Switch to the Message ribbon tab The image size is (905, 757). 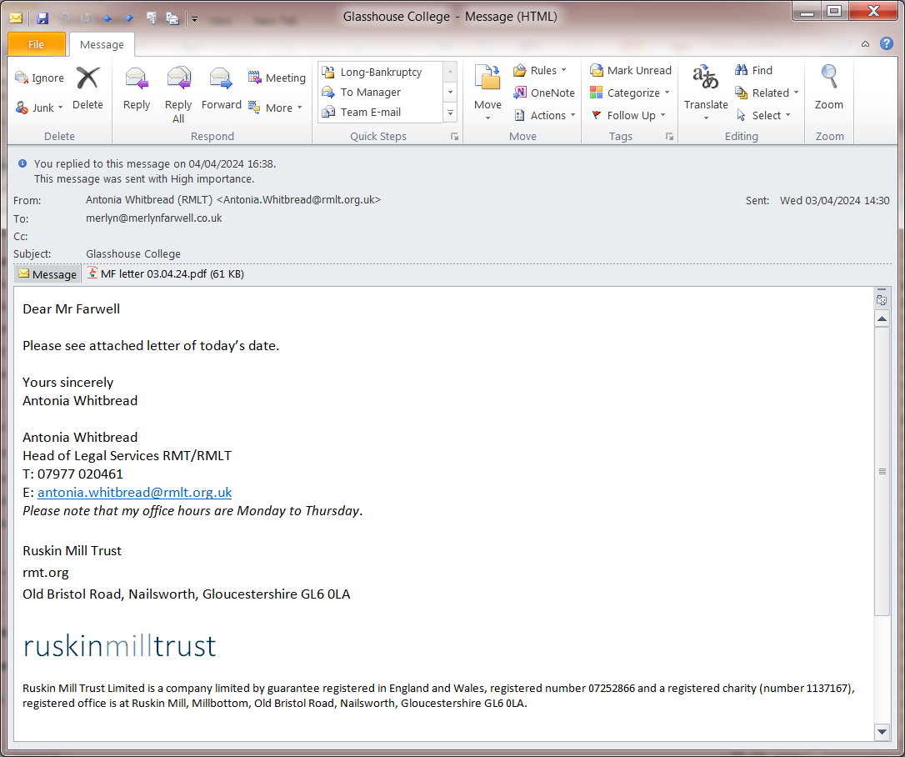(102, 44)
